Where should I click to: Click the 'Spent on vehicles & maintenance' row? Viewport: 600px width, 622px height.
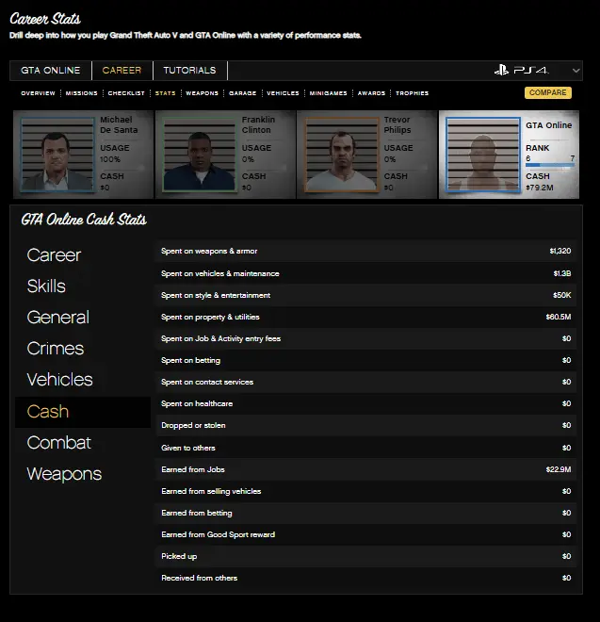366,273
